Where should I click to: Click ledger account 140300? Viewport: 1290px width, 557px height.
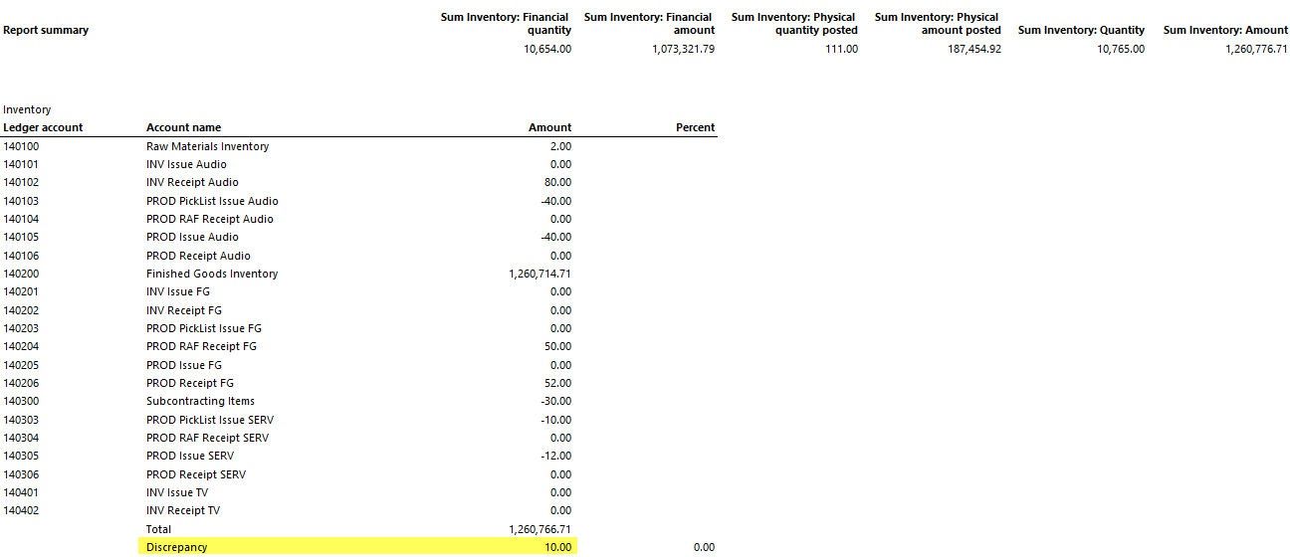[21, 401]
